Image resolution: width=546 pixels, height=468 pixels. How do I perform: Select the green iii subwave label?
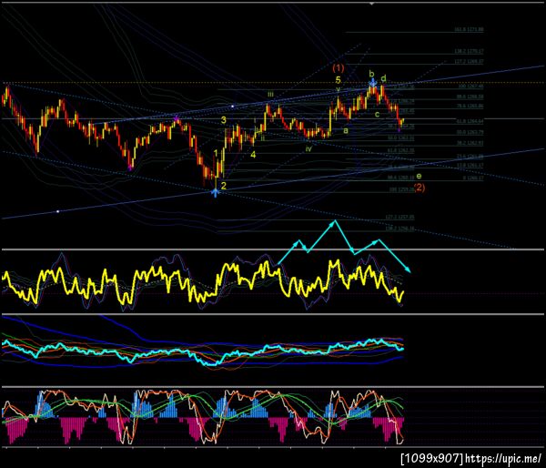click(270, 95)
